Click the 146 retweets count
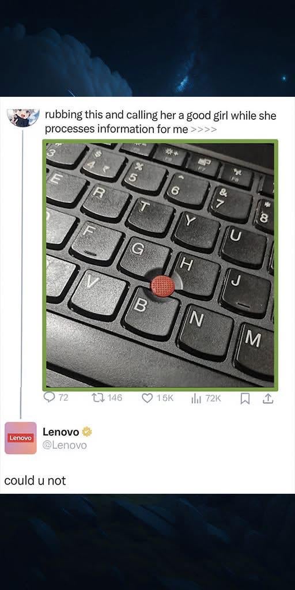 [115, 398]
